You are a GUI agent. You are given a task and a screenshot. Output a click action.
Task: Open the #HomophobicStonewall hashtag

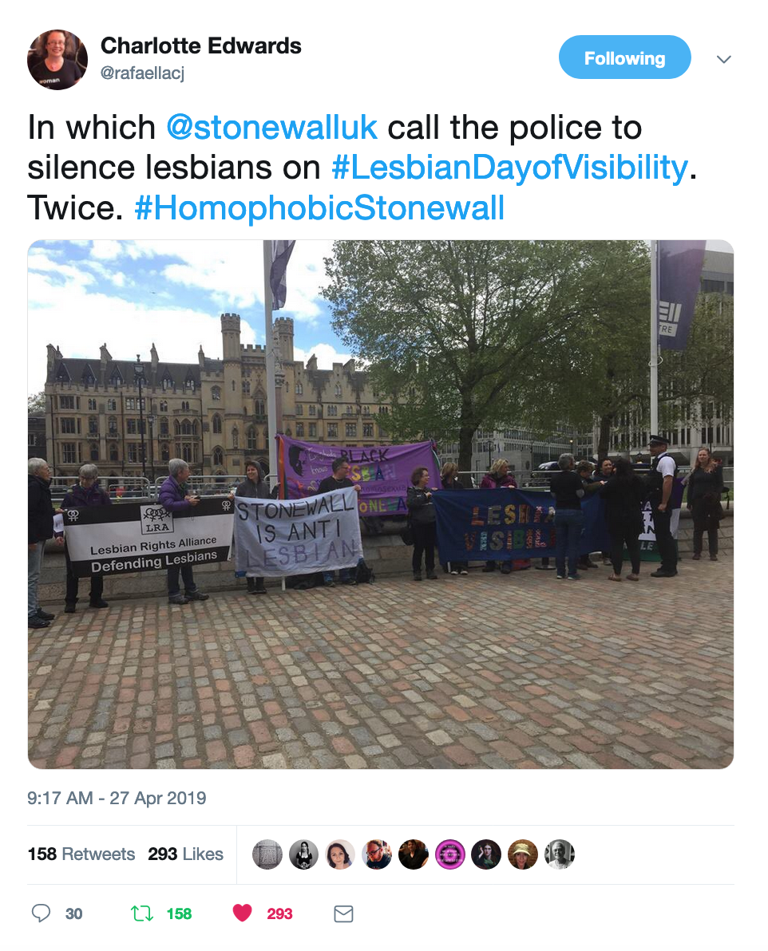[319, 208]
